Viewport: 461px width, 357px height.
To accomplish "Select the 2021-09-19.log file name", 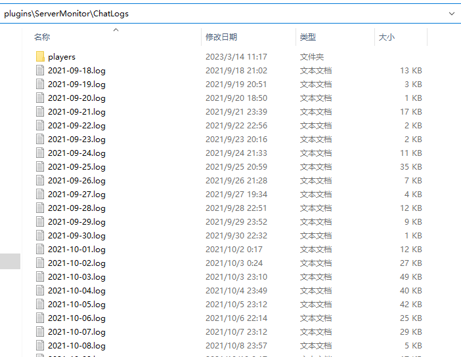I will [x=76, y=85].
